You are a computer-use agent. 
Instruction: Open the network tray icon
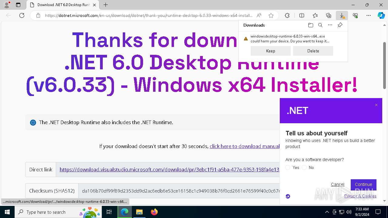341,212
